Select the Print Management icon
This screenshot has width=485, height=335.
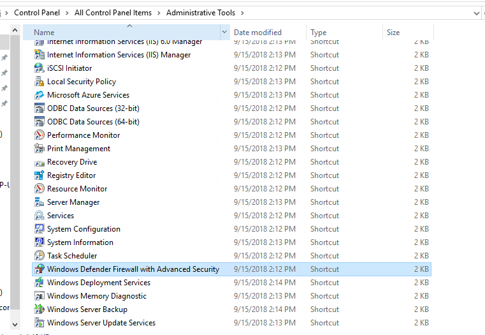[40, 149]
